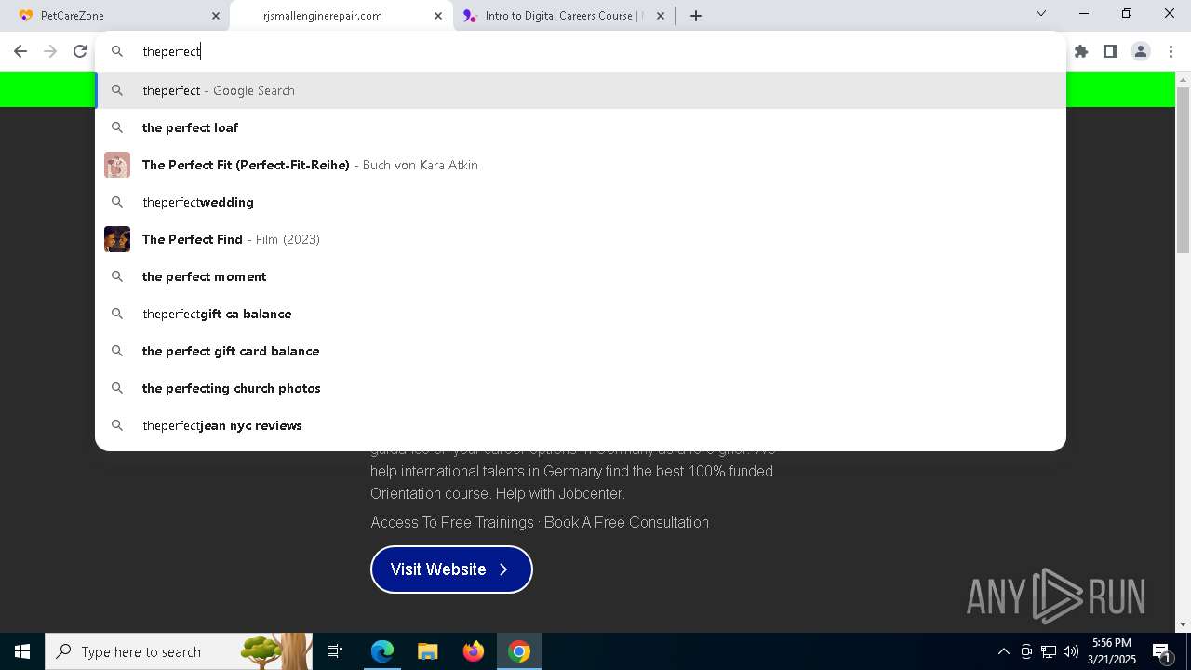
Task: Open the notification center icon
Action: tap(1162, 651)
